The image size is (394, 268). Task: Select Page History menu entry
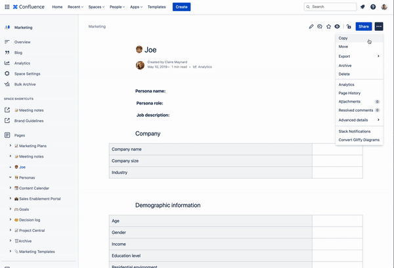[359, 93]
